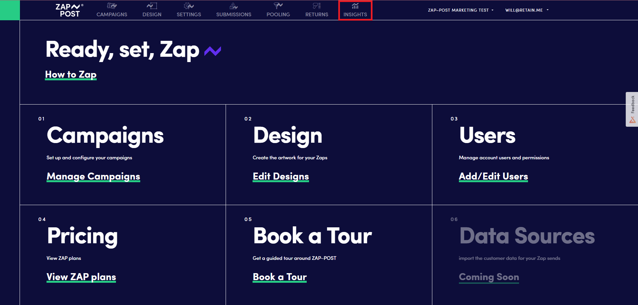
Task: Click the Edit Designs link
Action: click(281, 176)
